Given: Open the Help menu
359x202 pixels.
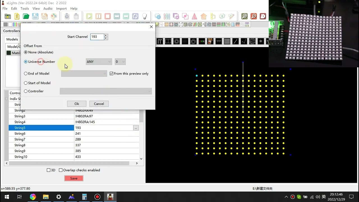Looking at the screenshot, I should (74, 8).
